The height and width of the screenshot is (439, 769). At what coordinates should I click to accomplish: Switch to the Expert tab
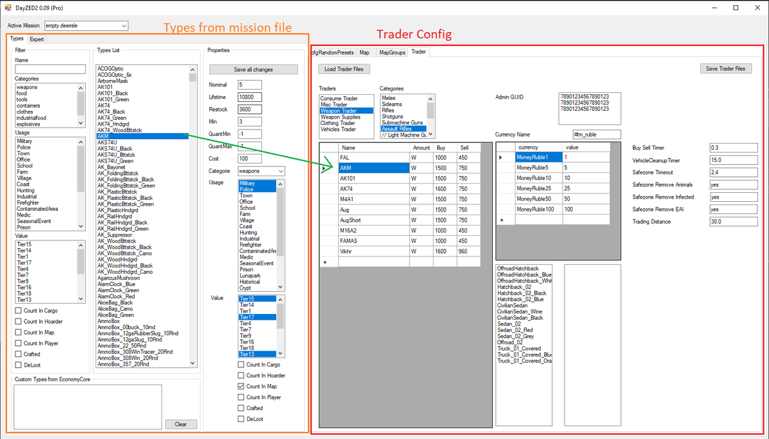[37, 39]
